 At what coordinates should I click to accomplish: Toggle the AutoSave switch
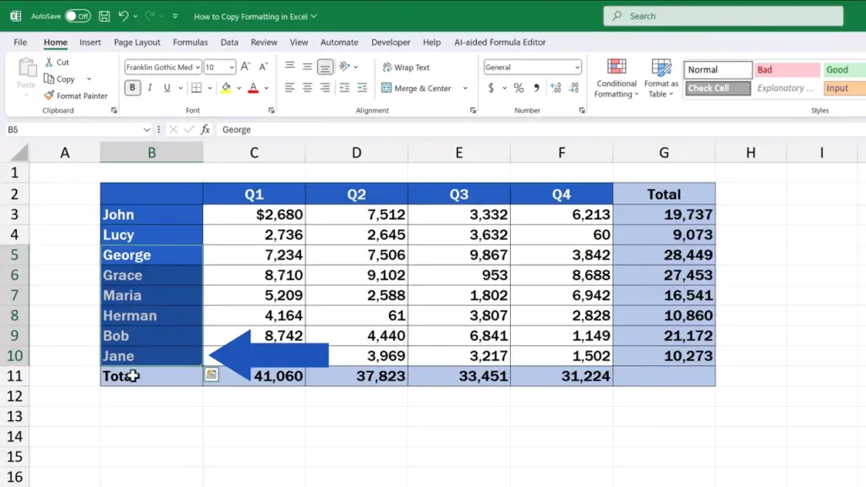point(78,16)
